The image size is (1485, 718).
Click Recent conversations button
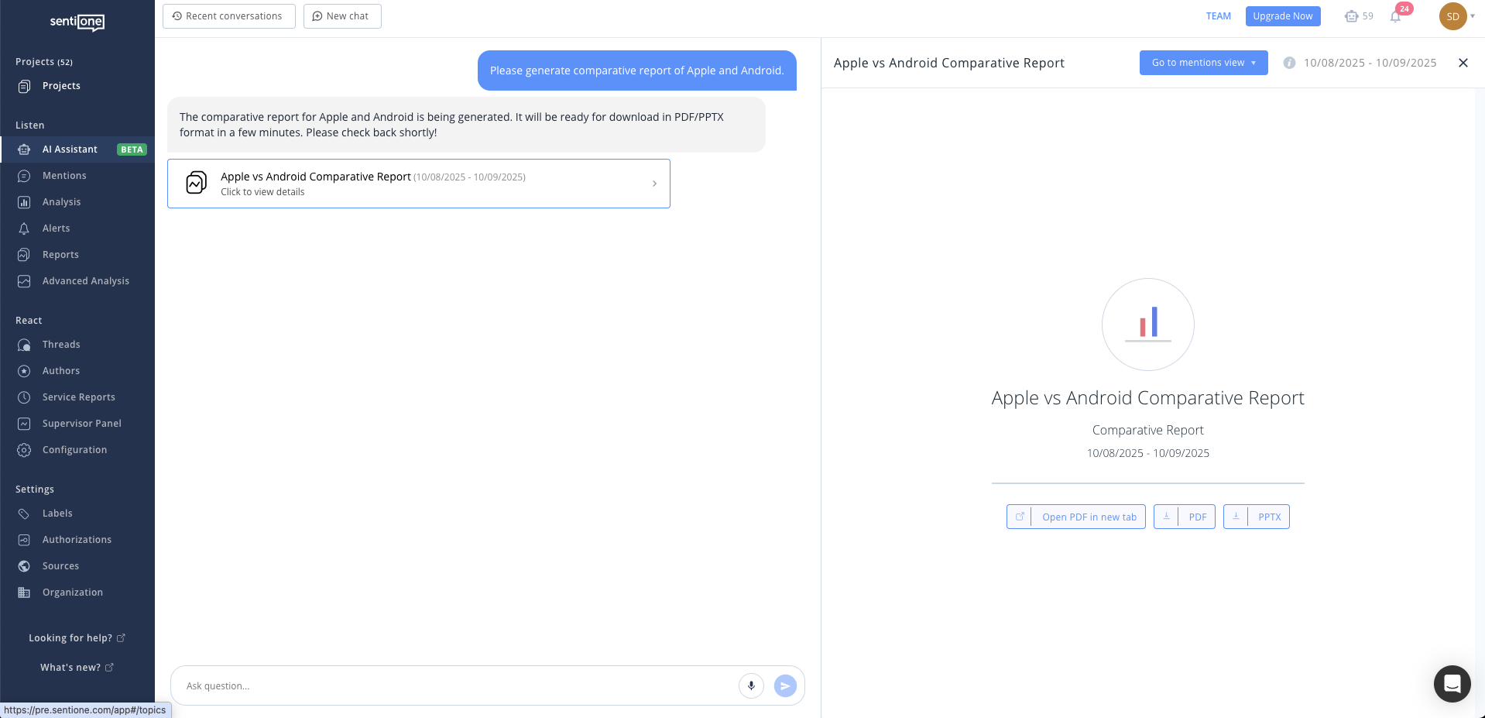[229, 16]
